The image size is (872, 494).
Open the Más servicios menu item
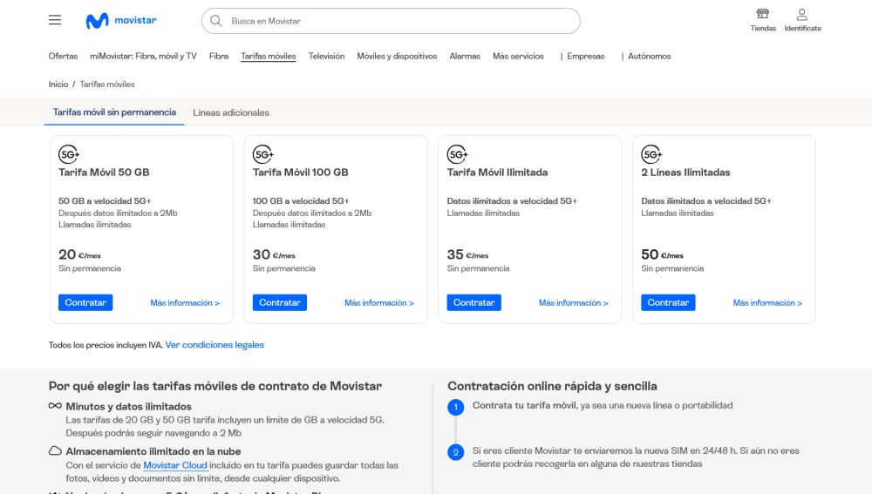pos(518,56)
